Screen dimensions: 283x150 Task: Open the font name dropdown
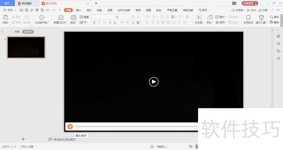coord(115,17)
